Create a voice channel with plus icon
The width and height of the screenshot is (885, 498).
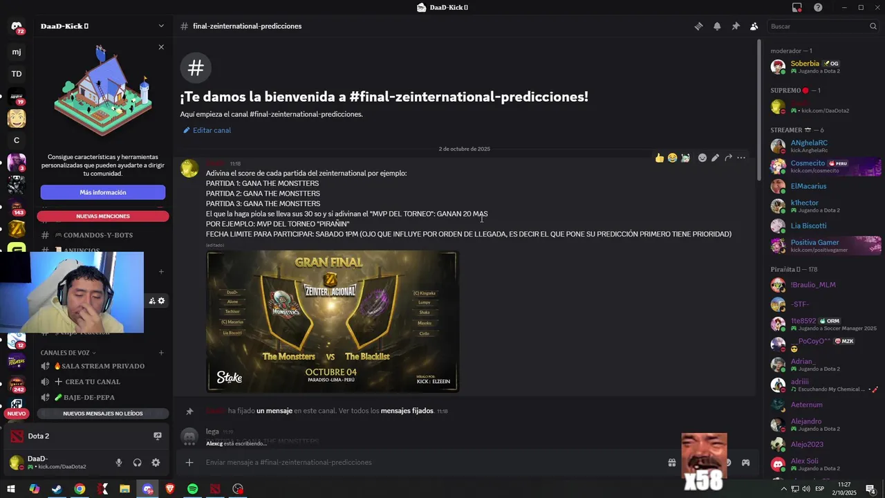coord(161,353)
